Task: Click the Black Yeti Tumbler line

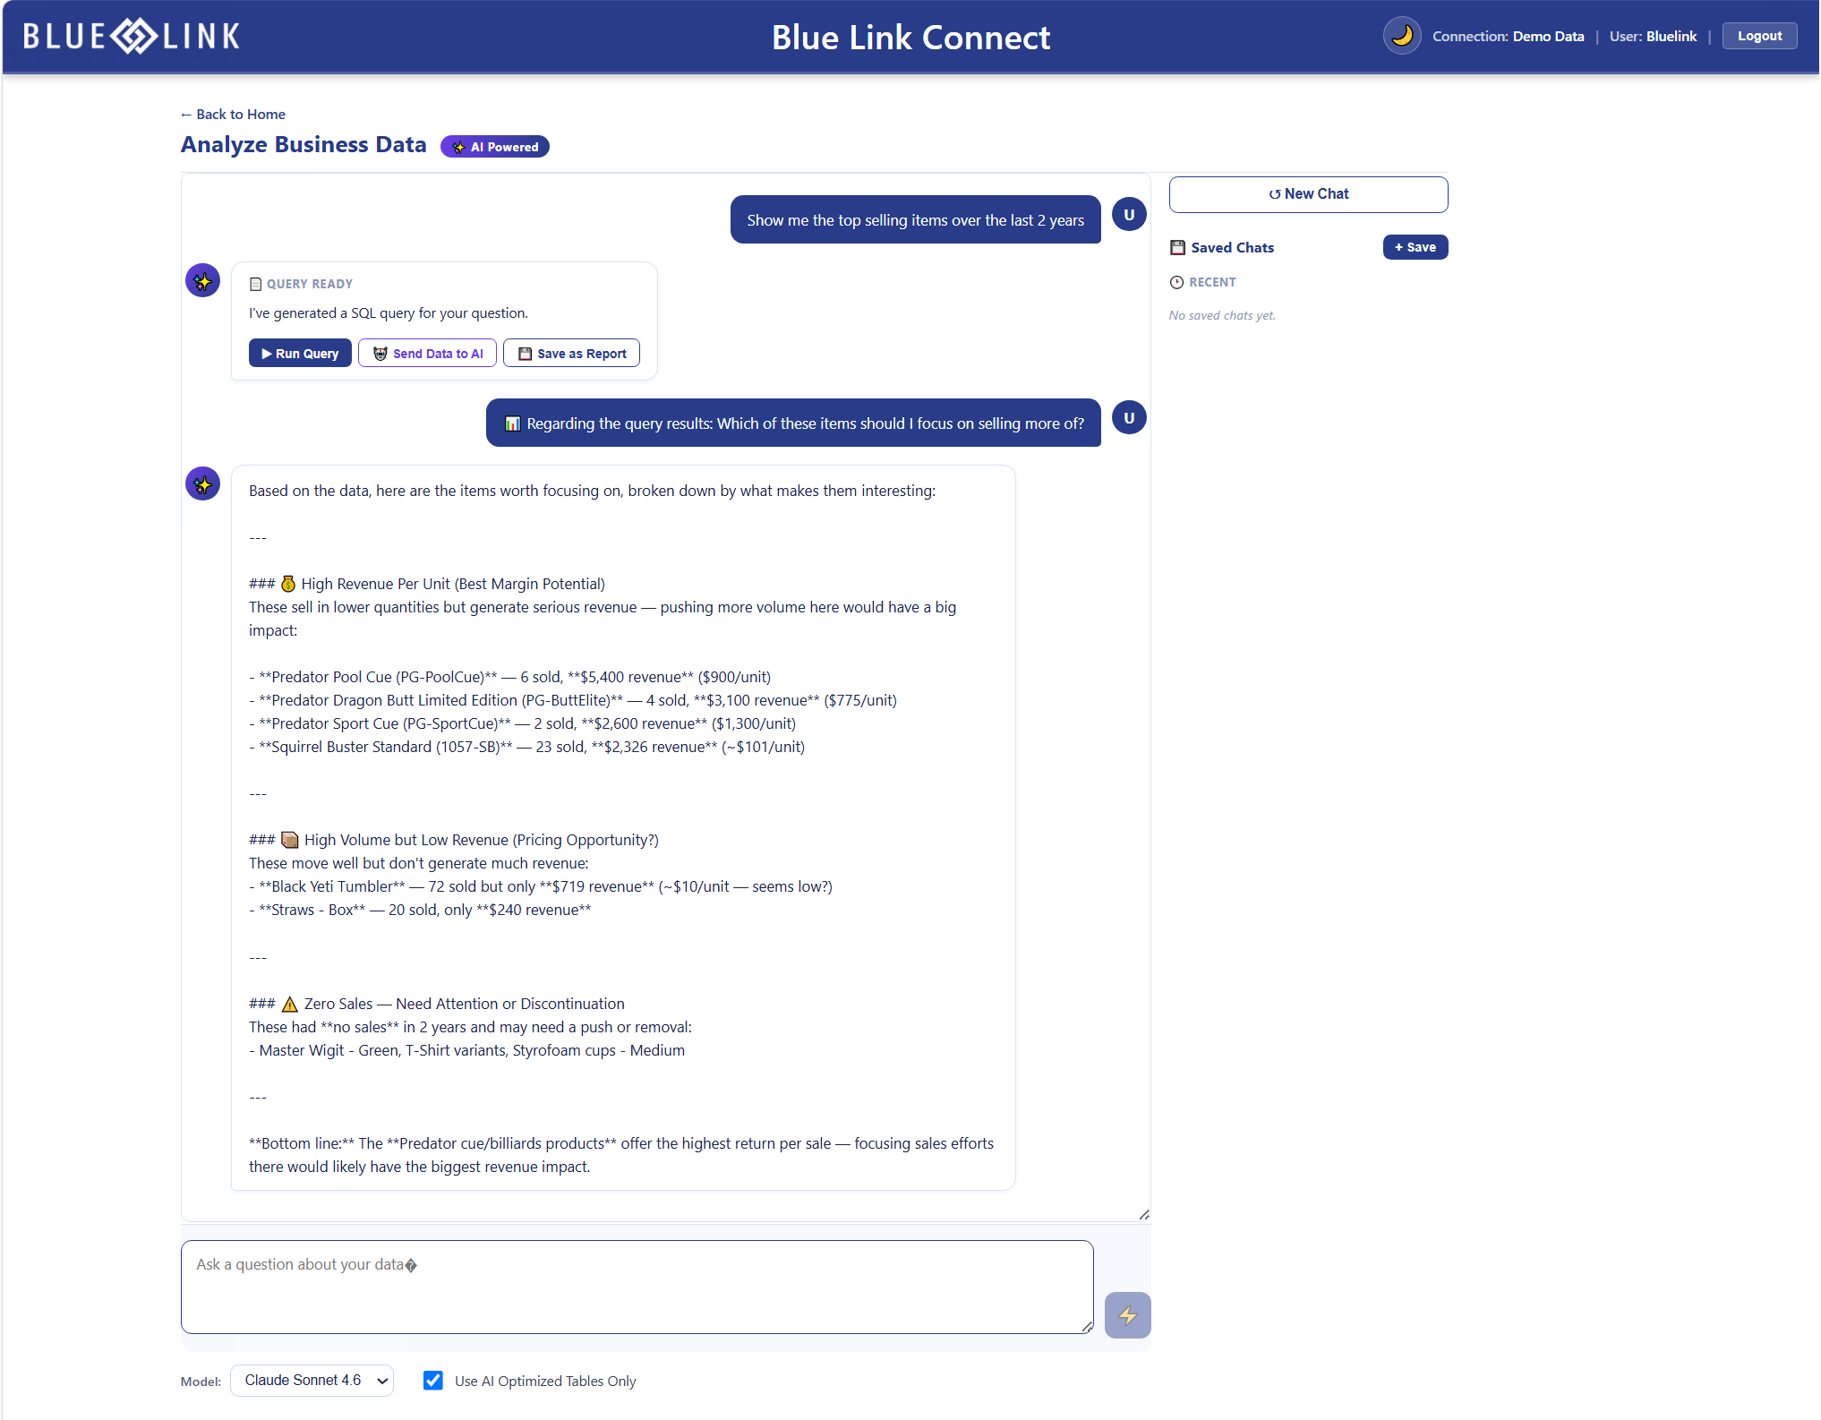Action: click(x=541, y=886)
